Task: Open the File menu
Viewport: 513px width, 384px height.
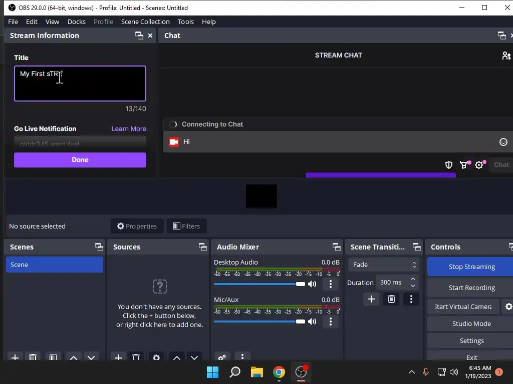Action: 13,21
